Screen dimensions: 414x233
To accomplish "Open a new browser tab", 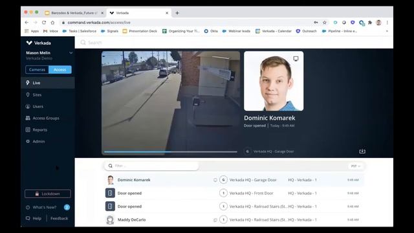I will [177, 13].
